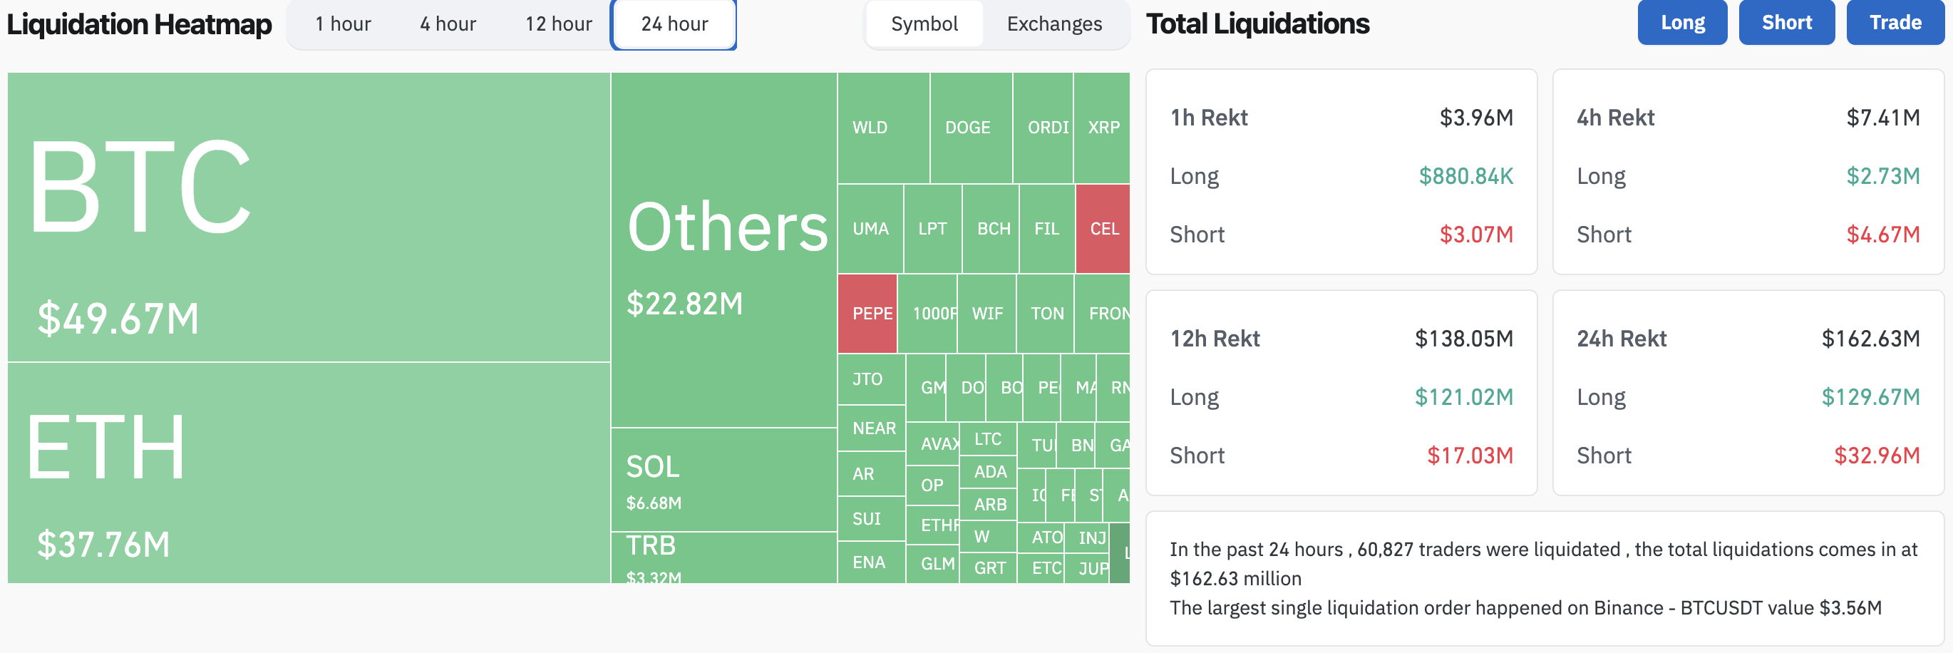Click the BTC heatmap tile

tap(309, 217)
